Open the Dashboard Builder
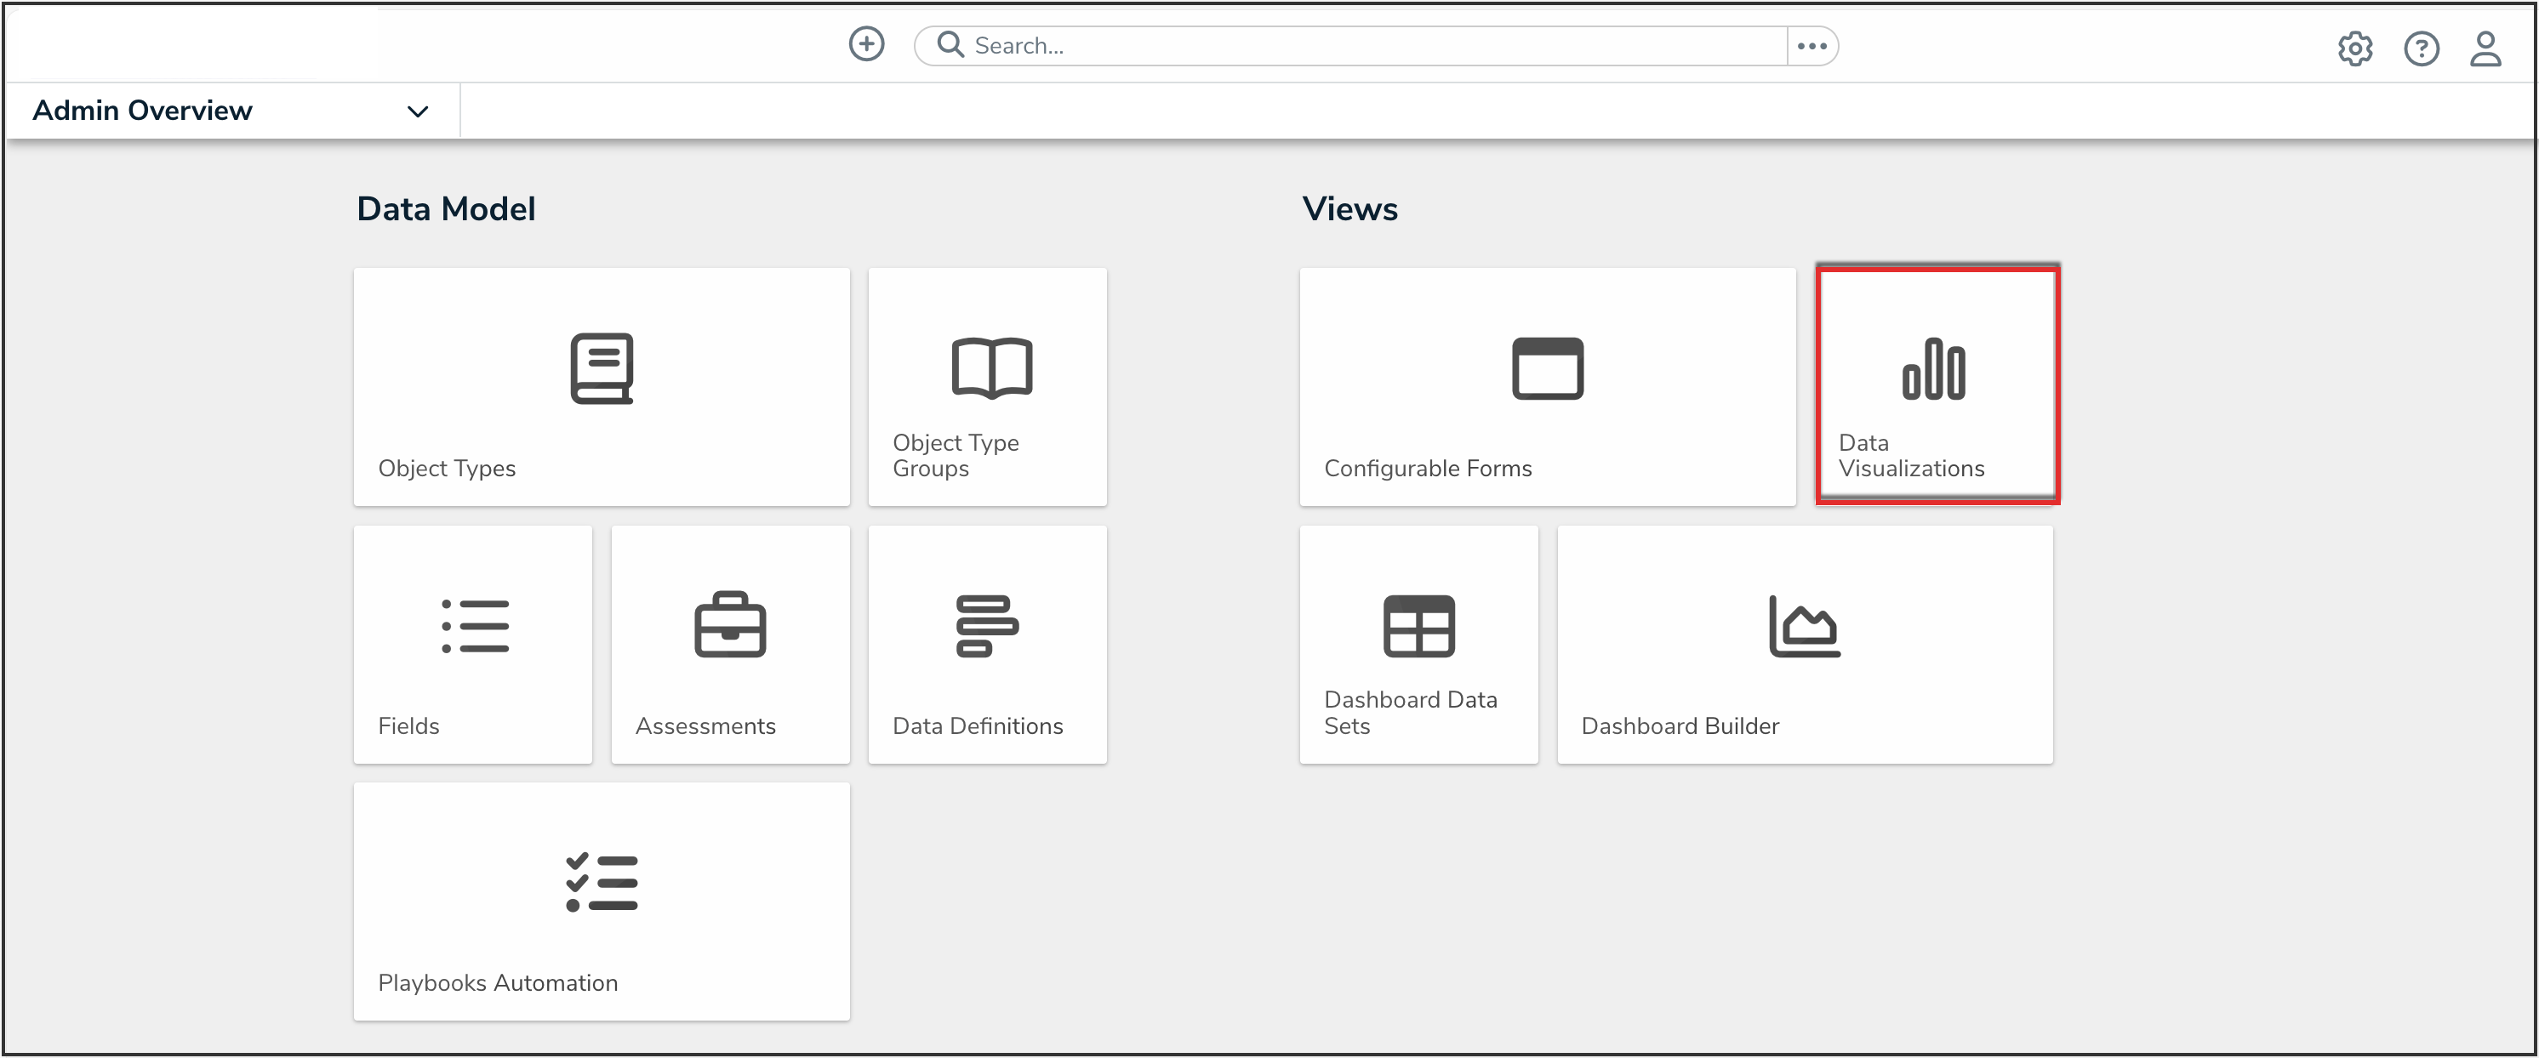Screen dimensions: 2539x1058 point(1804,643)
